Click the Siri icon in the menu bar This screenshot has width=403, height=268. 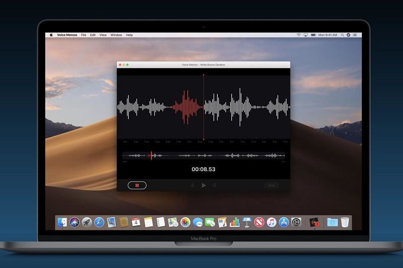coord(348,35)
